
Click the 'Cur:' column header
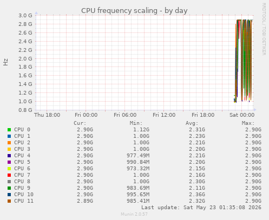click(x=80, y=123)
